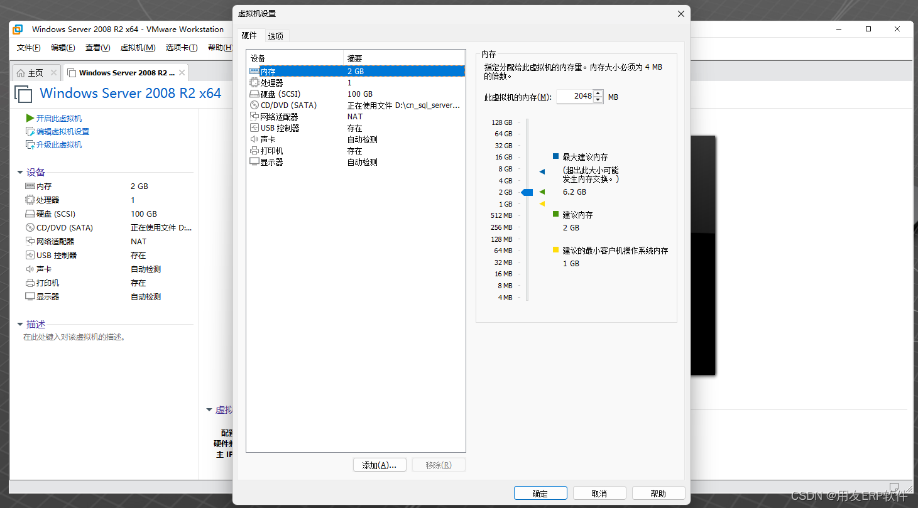Click yellow minimum recommended memory marker

click(542, 203)
